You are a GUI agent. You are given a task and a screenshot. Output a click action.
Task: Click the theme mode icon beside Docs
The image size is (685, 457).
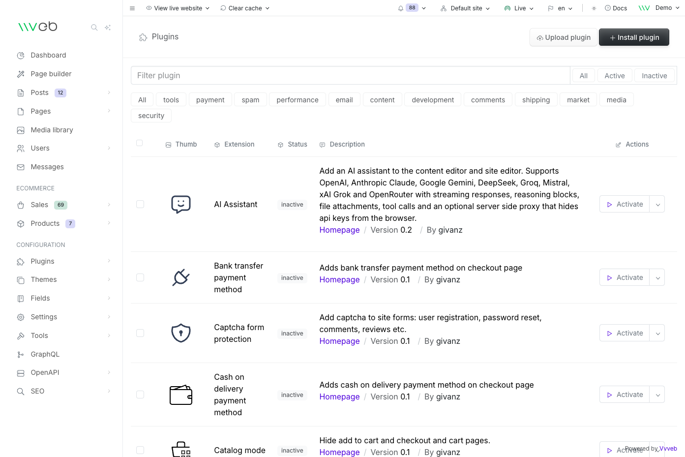click(594, 8)
